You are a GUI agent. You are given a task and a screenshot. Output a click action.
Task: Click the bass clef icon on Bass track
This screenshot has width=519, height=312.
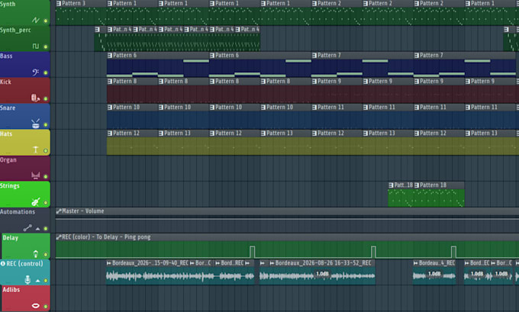36,72
